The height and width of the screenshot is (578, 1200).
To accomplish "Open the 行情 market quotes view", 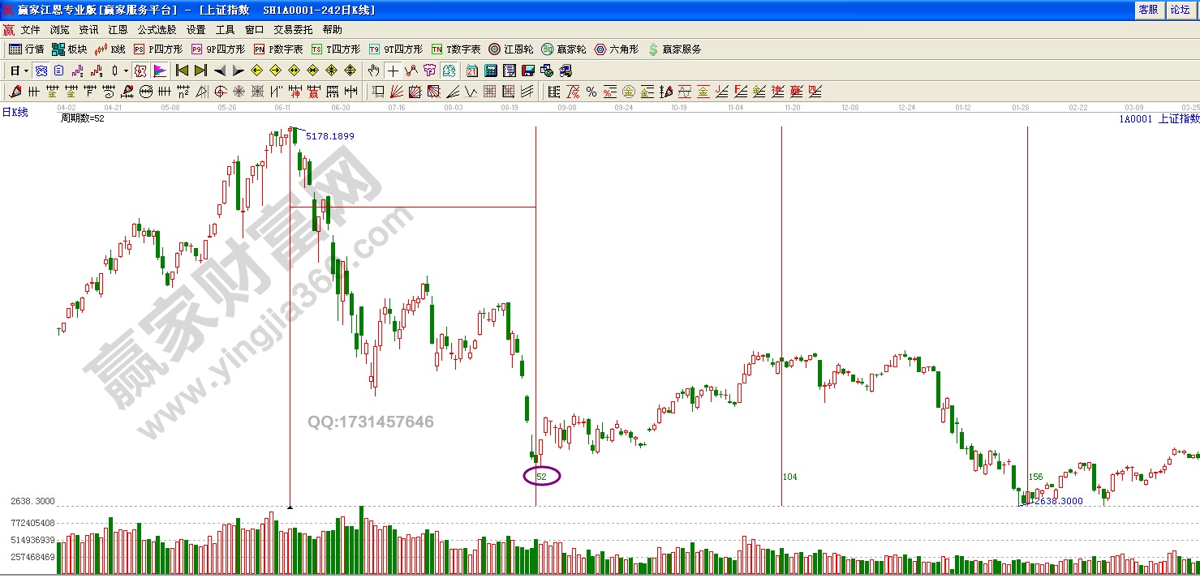I will (x=27, y=49).
